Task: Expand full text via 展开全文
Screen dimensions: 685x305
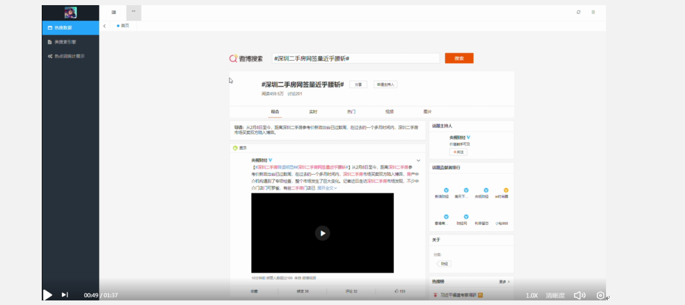Action: pyautogui.click(x=327, y=188)
